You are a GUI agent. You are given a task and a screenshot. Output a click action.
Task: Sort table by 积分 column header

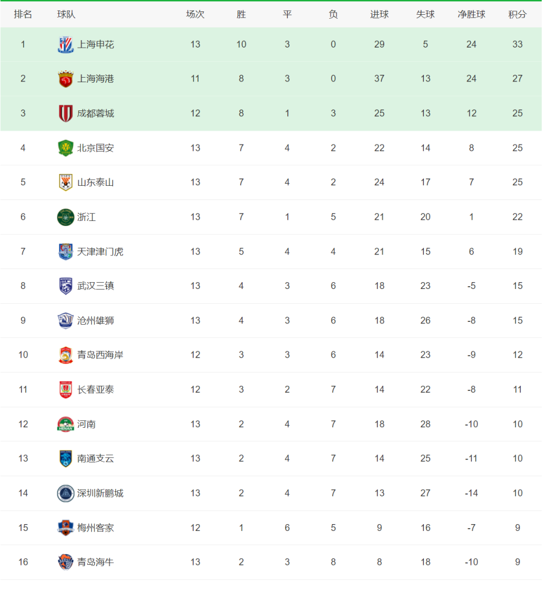517,15
